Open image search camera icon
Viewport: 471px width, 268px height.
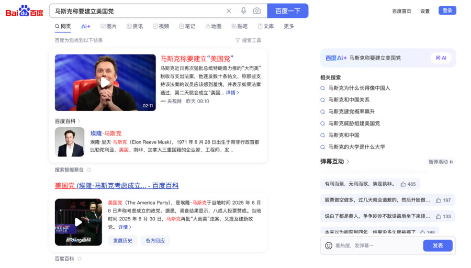click(257, 11)
